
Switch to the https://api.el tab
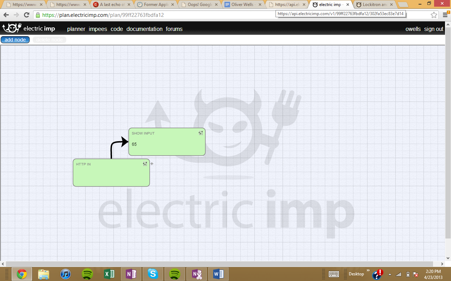click(287, 5)
